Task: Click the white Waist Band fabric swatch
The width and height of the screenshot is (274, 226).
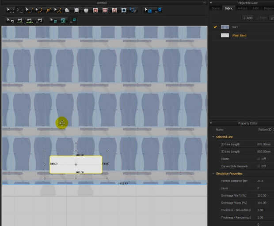Action: point(225,35)
